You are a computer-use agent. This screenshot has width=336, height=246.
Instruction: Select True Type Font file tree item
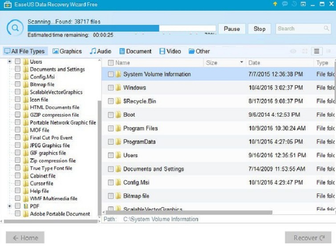click(x=51, y=168)
